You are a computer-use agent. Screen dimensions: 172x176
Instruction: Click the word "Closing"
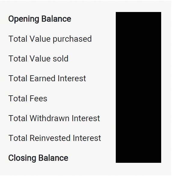tap(22, 158)
